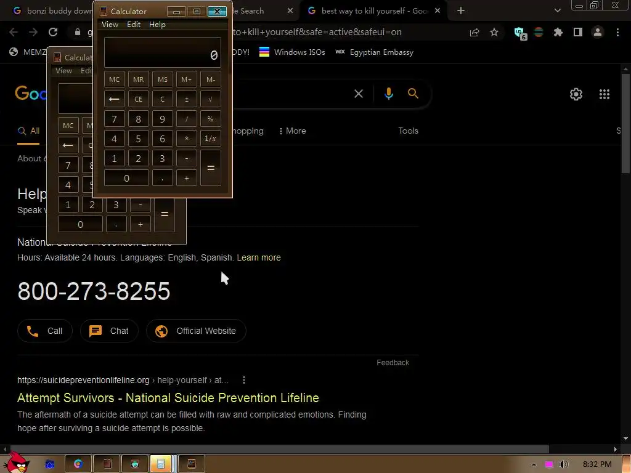The width and height of the screenshot is (631, 473).
Task: Clear the Google search box with X
Action: [358, 94]
